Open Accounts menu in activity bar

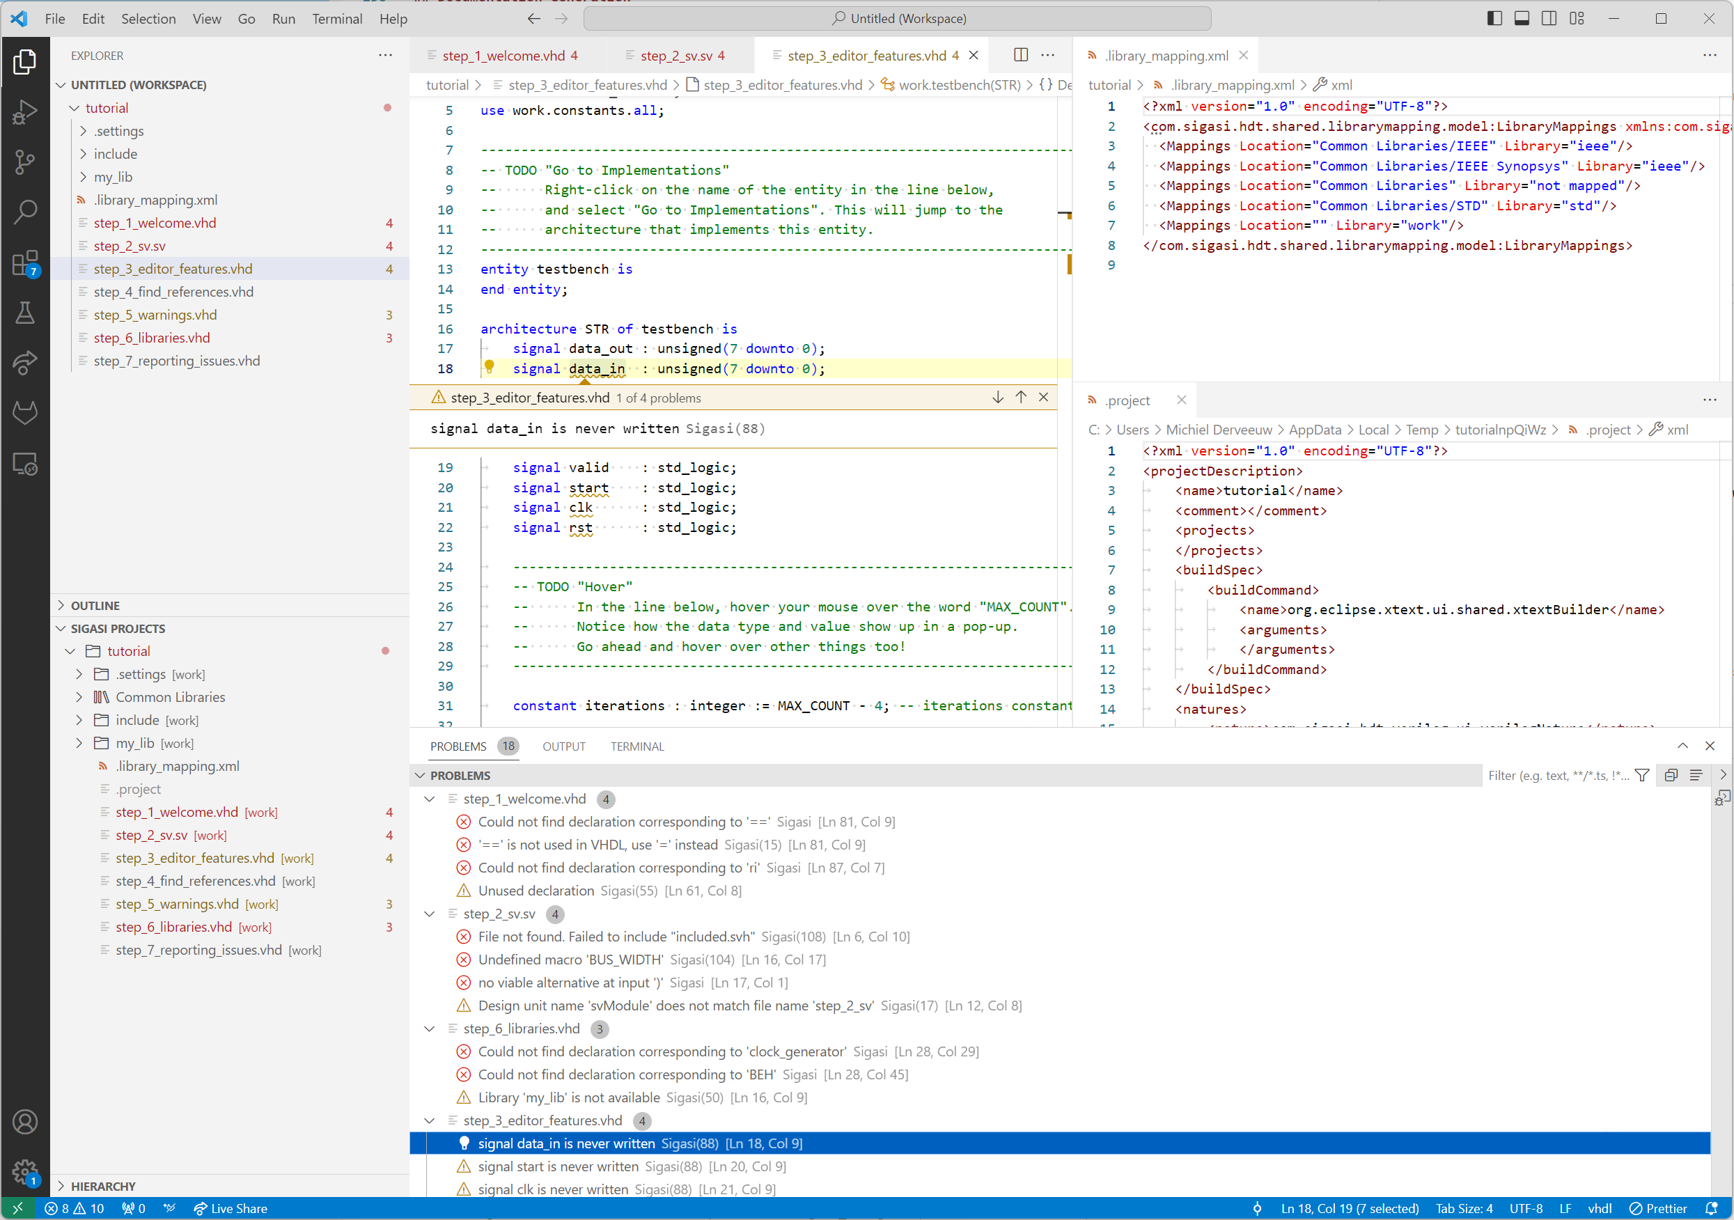pyautogui.click(x=25, y=1121)
